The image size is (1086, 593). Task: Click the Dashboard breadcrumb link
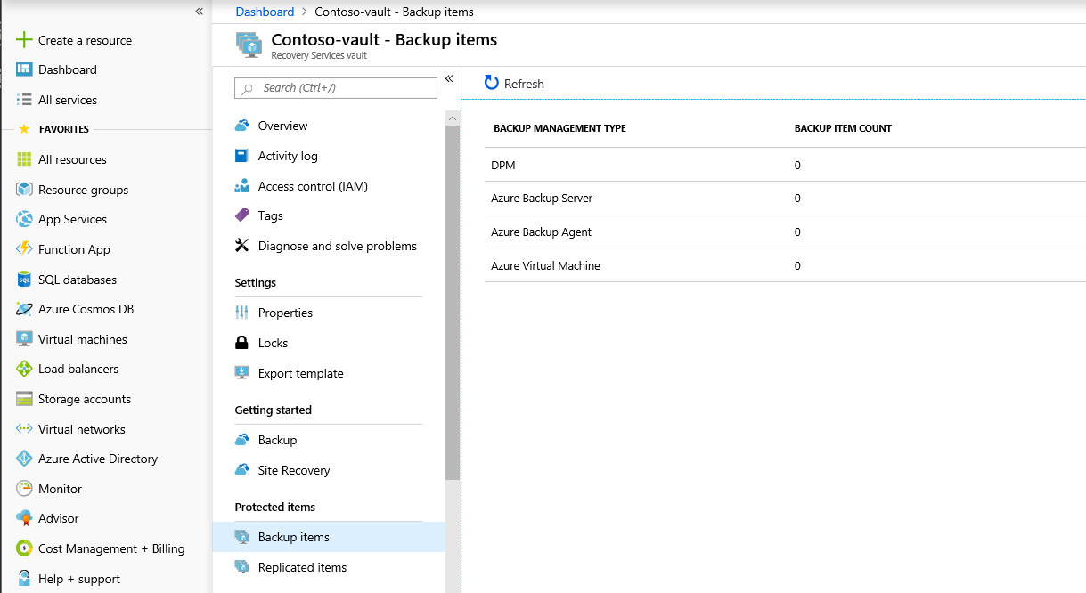(265, 12)
